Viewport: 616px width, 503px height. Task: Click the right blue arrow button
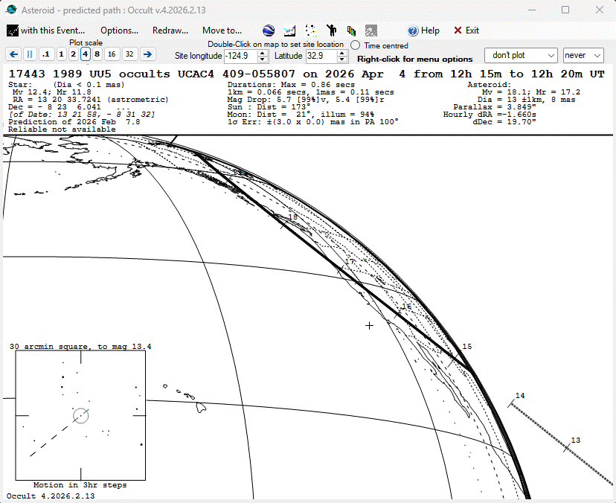147,54
